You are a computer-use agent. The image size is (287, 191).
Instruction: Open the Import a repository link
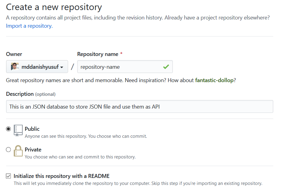(x=29, y=26)
